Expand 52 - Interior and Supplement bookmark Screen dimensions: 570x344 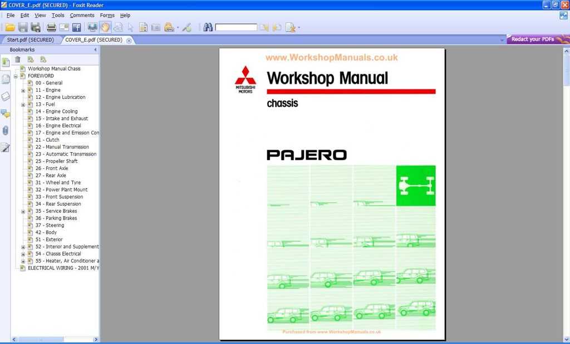23,247
